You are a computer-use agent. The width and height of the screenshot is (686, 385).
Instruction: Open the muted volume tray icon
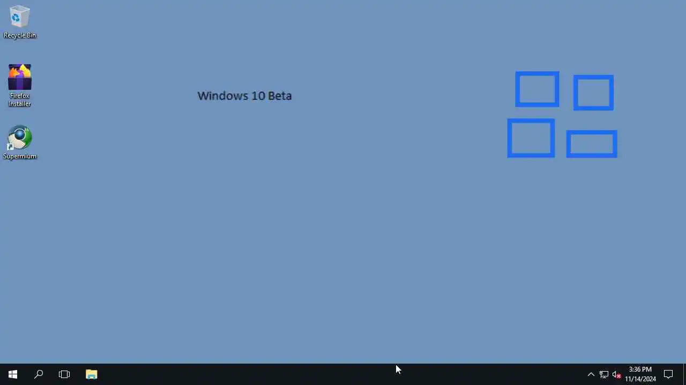point(617,374)
